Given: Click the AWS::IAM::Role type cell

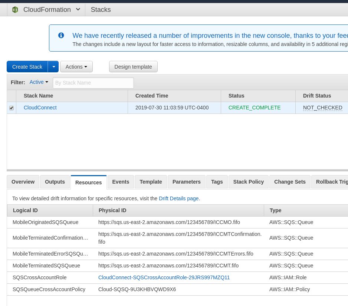Looking at the screenshot, I should pyautogui.click(x=288, y=277).
